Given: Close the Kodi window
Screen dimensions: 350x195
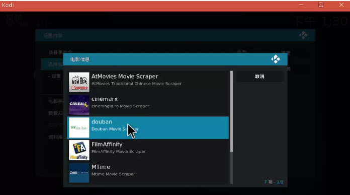Looking at the screenshot, I should [341, 5].
